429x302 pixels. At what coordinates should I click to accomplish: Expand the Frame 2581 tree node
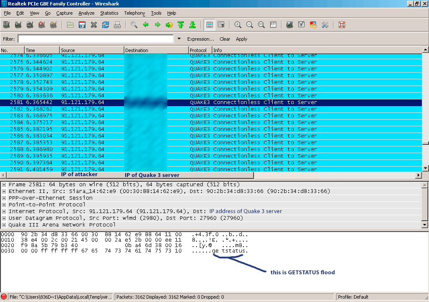pos(4,185)
